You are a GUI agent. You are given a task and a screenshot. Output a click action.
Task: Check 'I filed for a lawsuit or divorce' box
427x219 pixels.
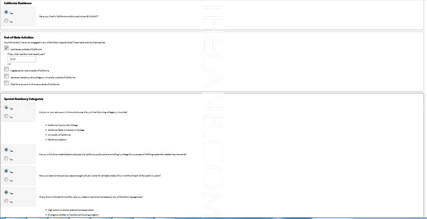pos(6,83)
